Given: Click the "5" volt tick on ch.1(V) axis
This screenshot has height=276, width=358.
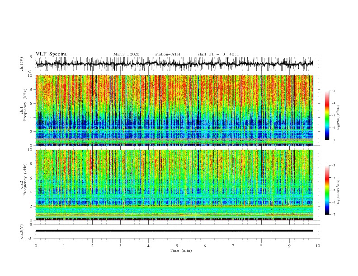Looking at the screenshot, I should (31, 57).
